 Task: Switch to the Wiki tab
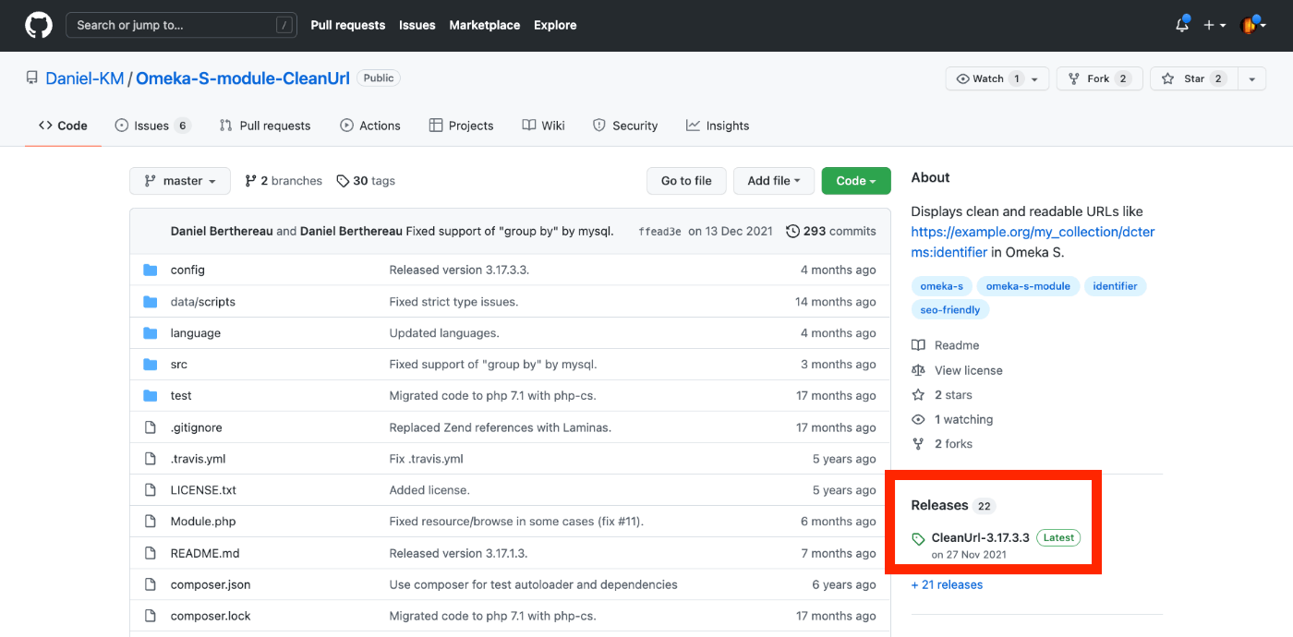coord(544,126)
